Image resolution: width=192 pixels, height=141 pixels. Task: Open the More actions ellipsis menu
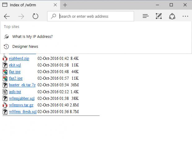pos(185,16)
